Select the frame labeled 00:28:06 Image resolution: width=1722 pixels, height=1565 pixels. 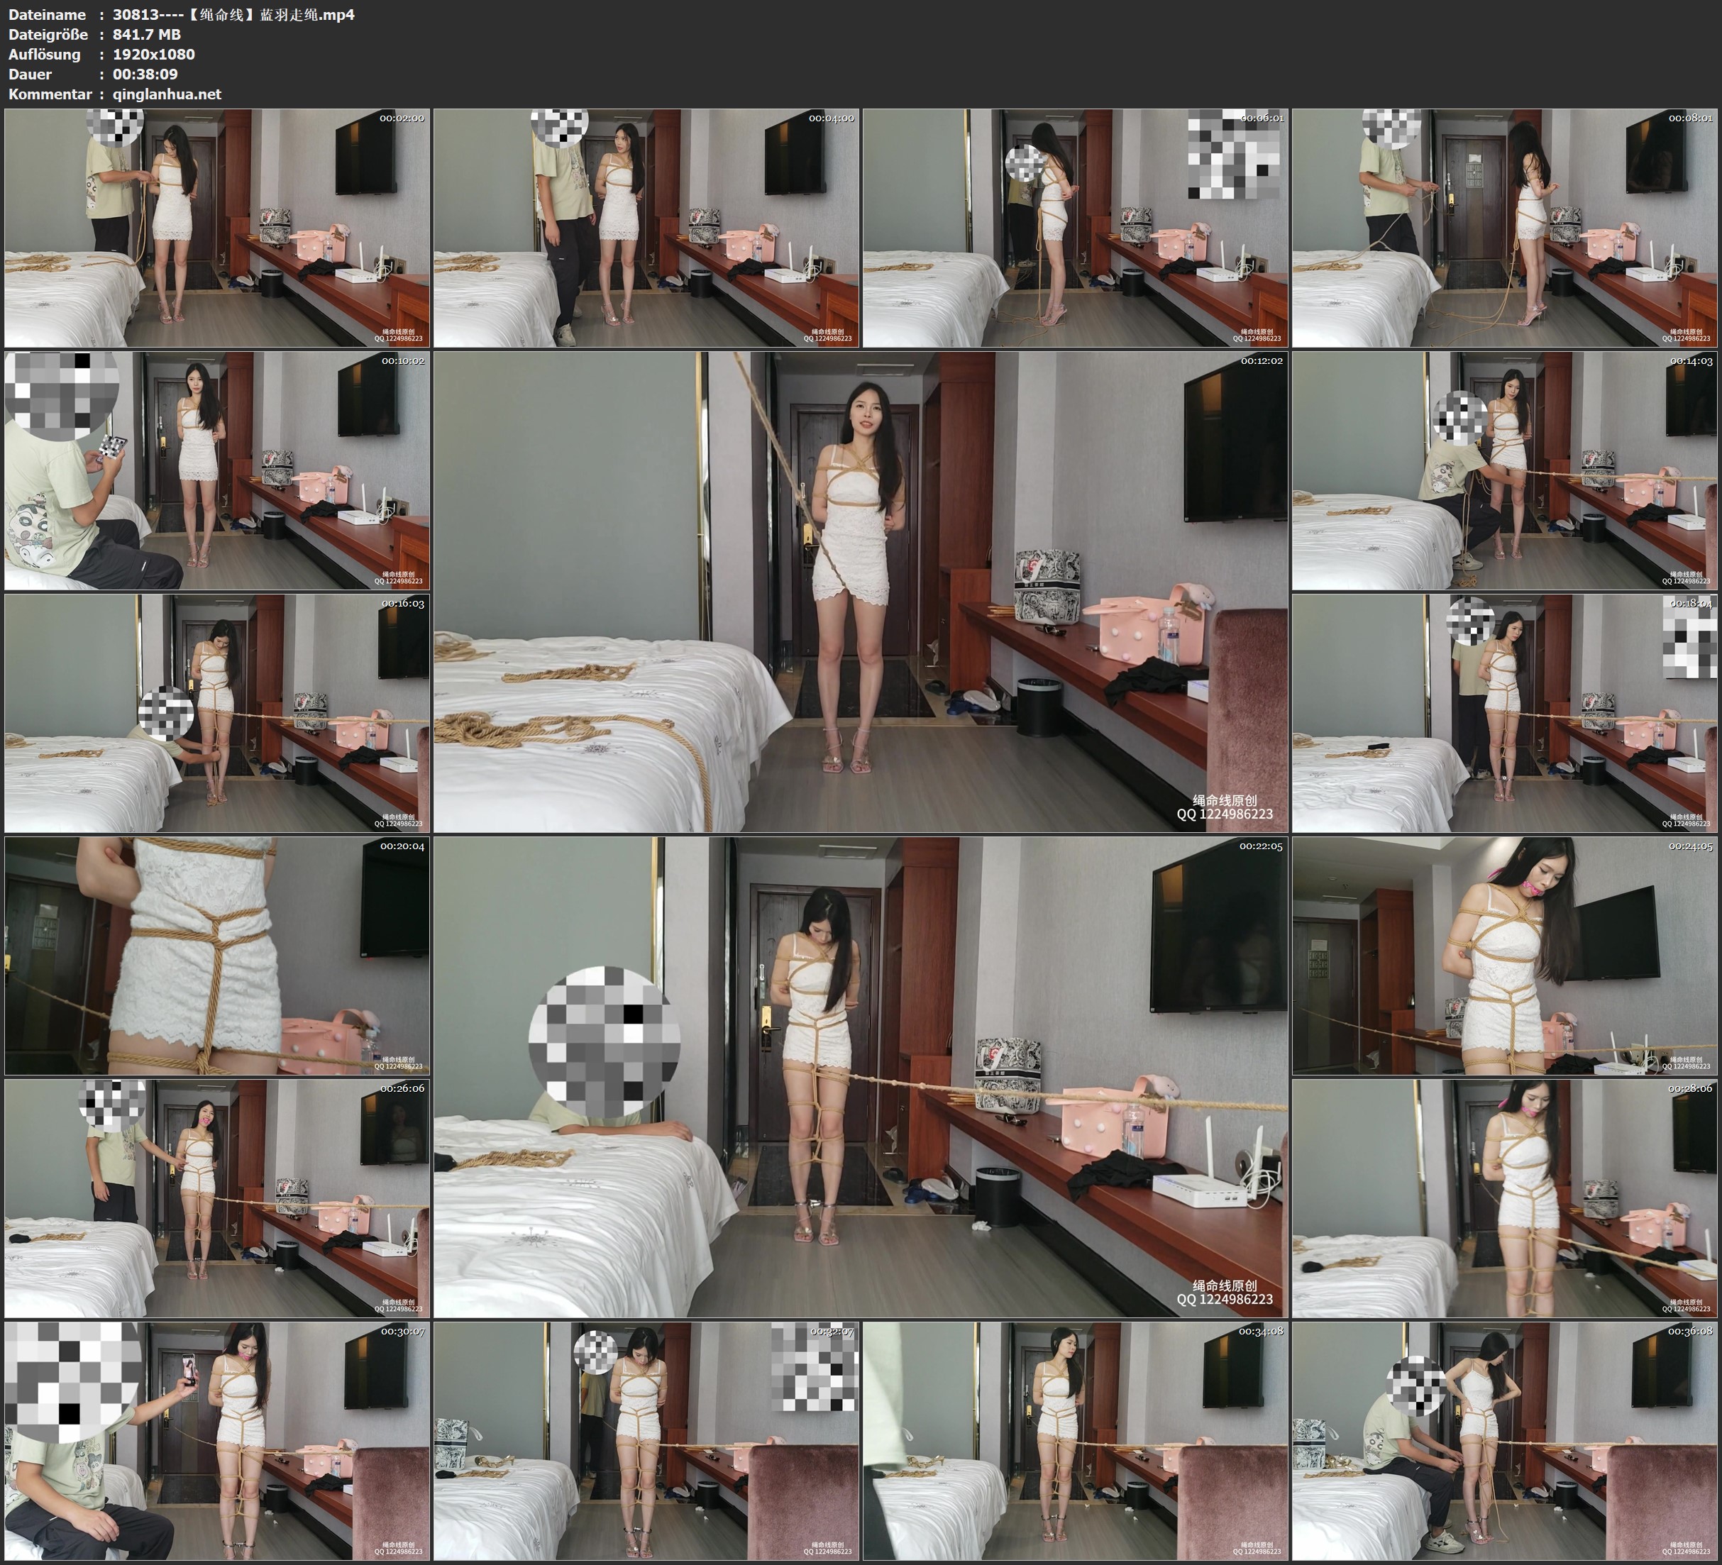[1505, 1198]
